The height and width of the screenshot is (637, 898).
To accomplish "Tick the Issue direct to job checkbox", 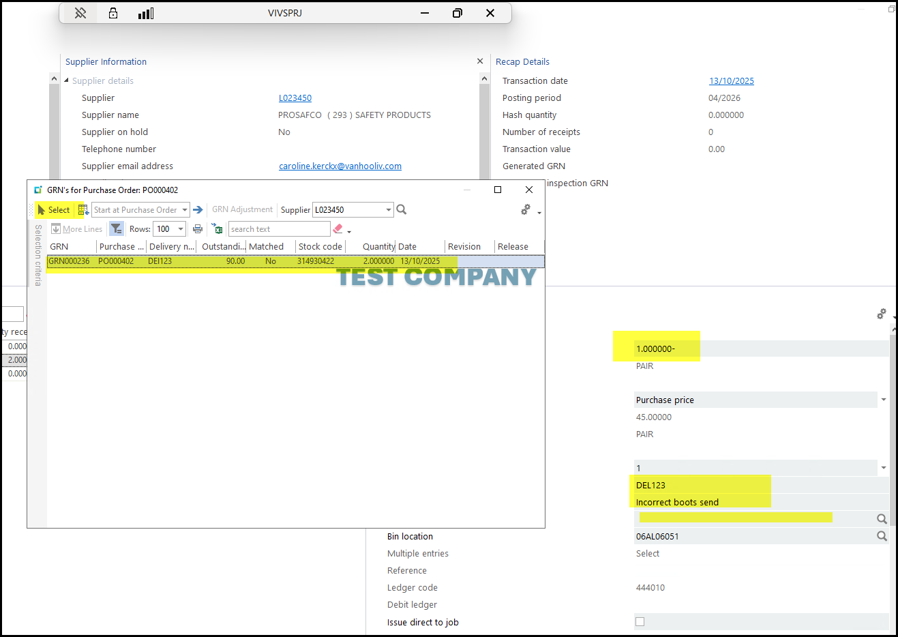I will click(x=640, y=621).
